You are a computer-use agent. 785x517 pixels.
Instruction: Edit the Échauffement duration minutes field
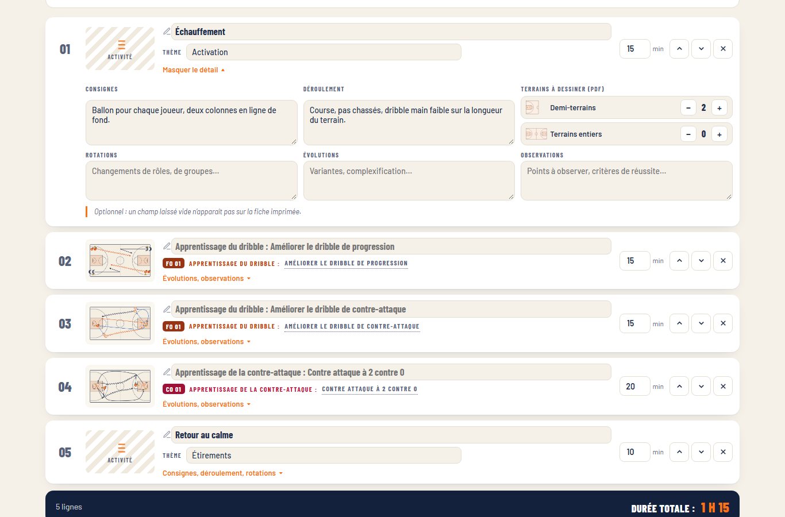tap(634, 49)
